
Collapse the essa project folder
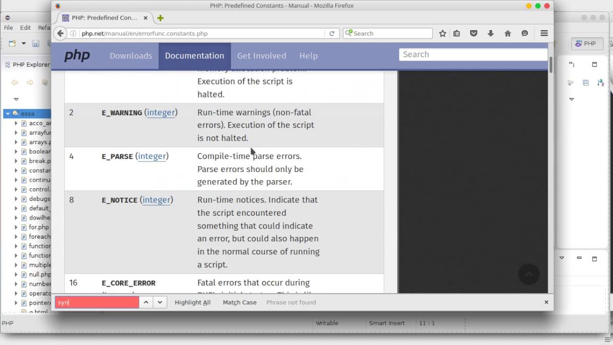[x=7, y=113]
